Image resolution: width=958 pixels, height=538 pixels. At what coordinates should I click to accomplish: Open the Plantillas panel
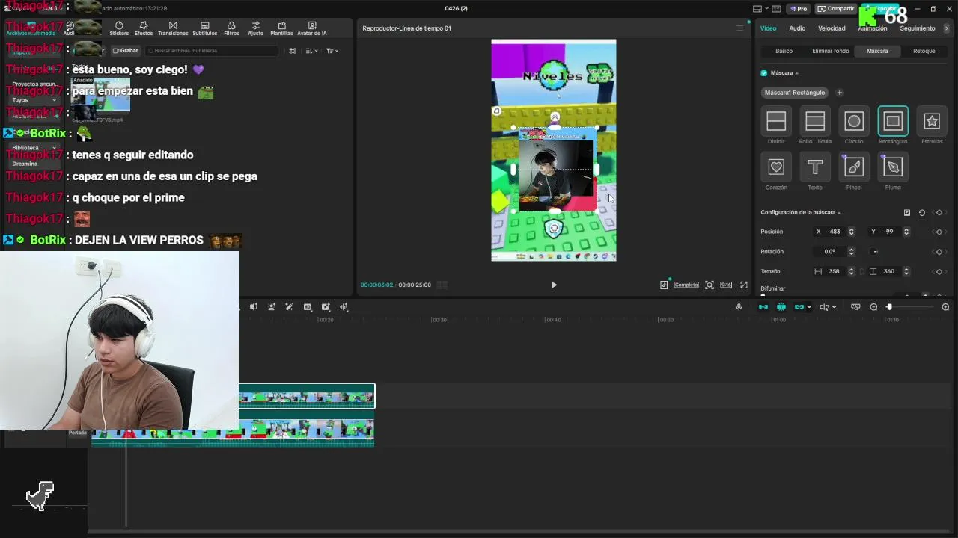pos(281,28)
